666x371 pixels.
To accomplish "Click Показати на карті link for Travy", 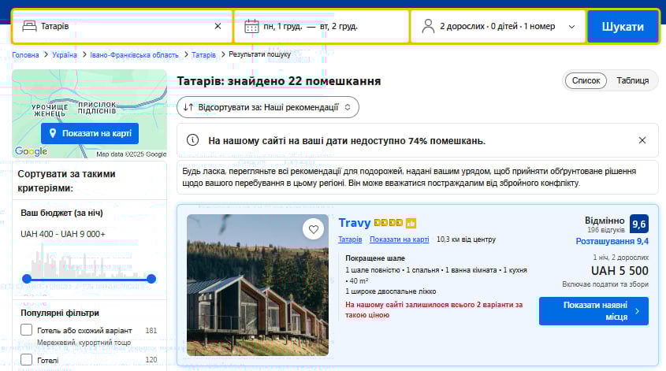I will click(400, 239).
